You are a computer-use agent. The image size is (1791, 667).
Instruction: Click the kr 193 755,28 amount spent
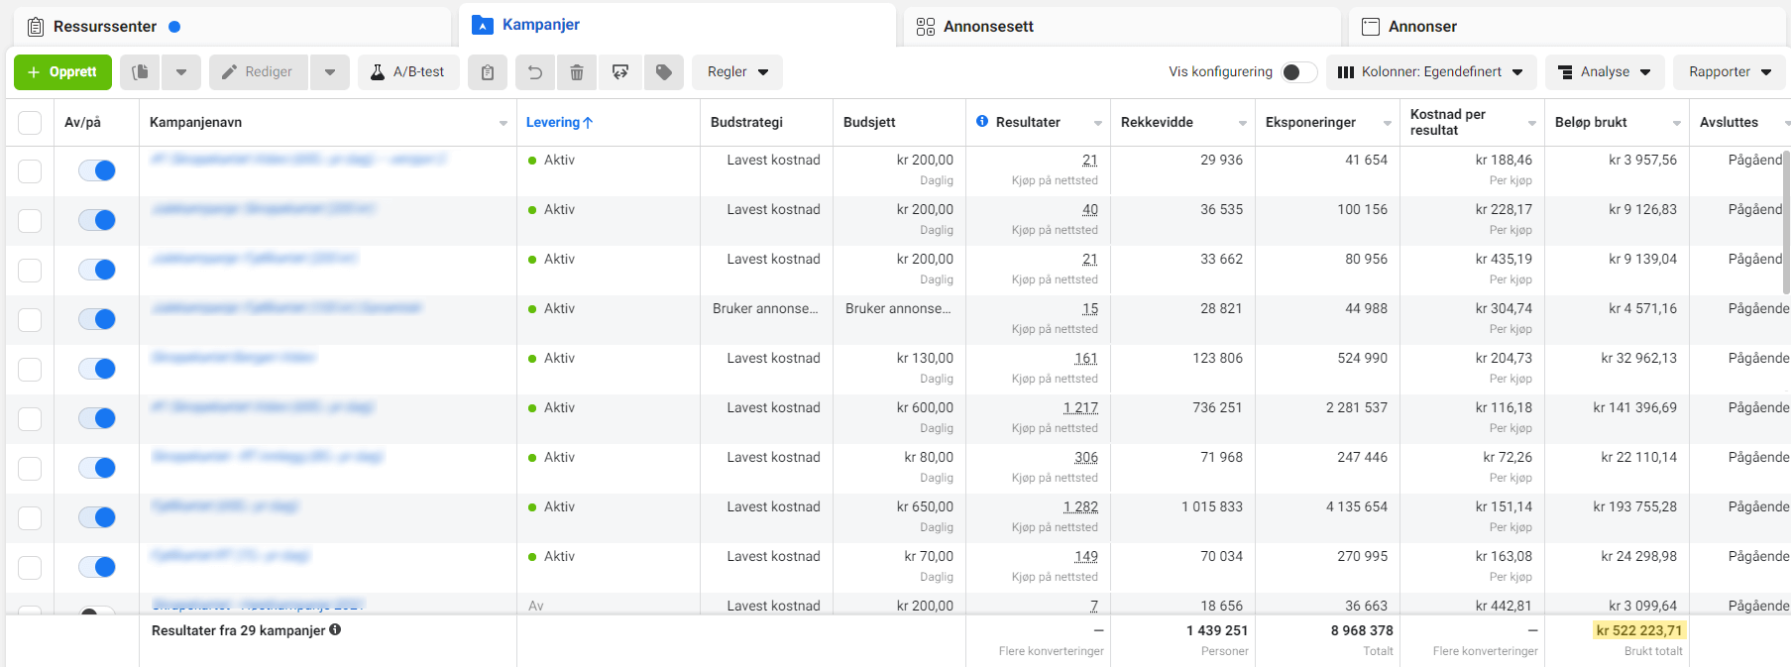tap(1635, 507)
